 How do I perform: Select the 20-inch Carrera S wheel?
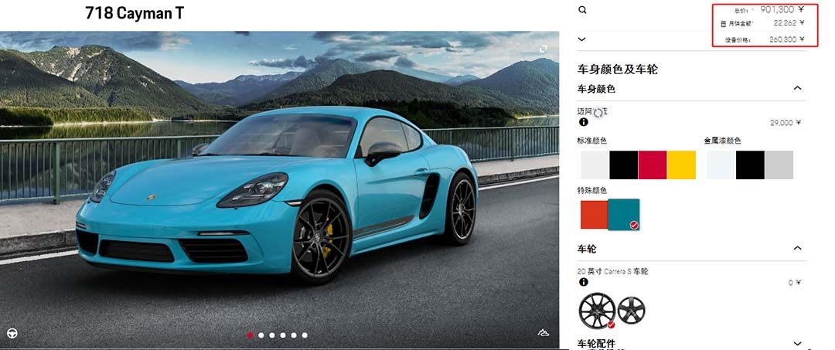click(597, 311)
